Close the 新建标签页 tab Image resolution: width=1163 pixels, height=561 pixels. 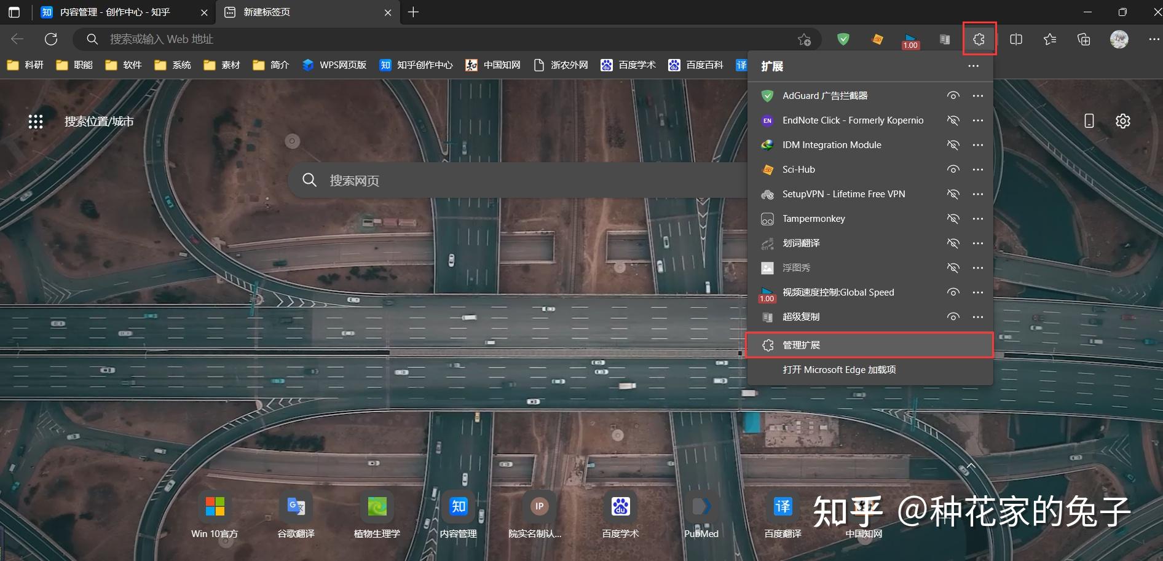click(388, 12)
